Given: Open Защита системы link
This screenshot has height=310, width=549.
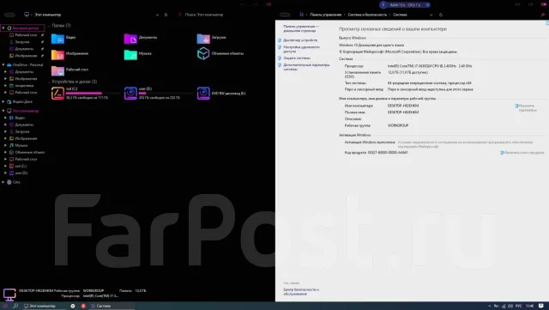Looking at the screenshot, I should [297, 58].
